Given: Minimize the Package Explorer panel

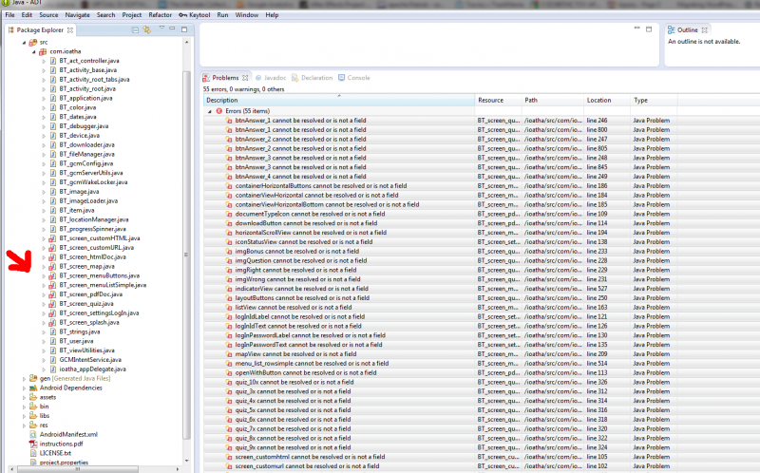Looking at the screenshot, I should (173, 30).
